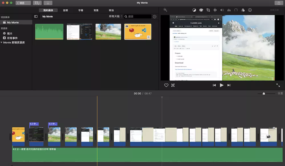Viewport: 285px width, 166px height.
Task: Open the volume speaker adjustment
Action: (222, 10)
